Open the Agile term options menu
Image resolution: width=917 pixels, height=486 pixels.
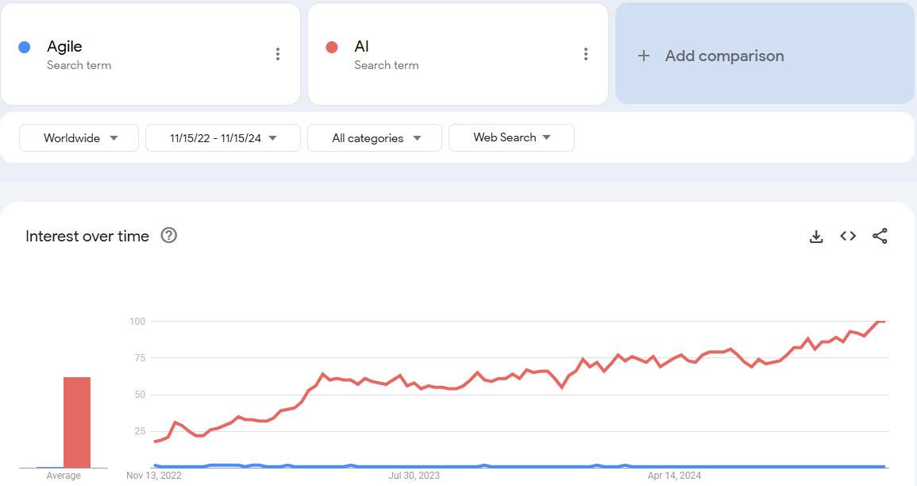278,54
